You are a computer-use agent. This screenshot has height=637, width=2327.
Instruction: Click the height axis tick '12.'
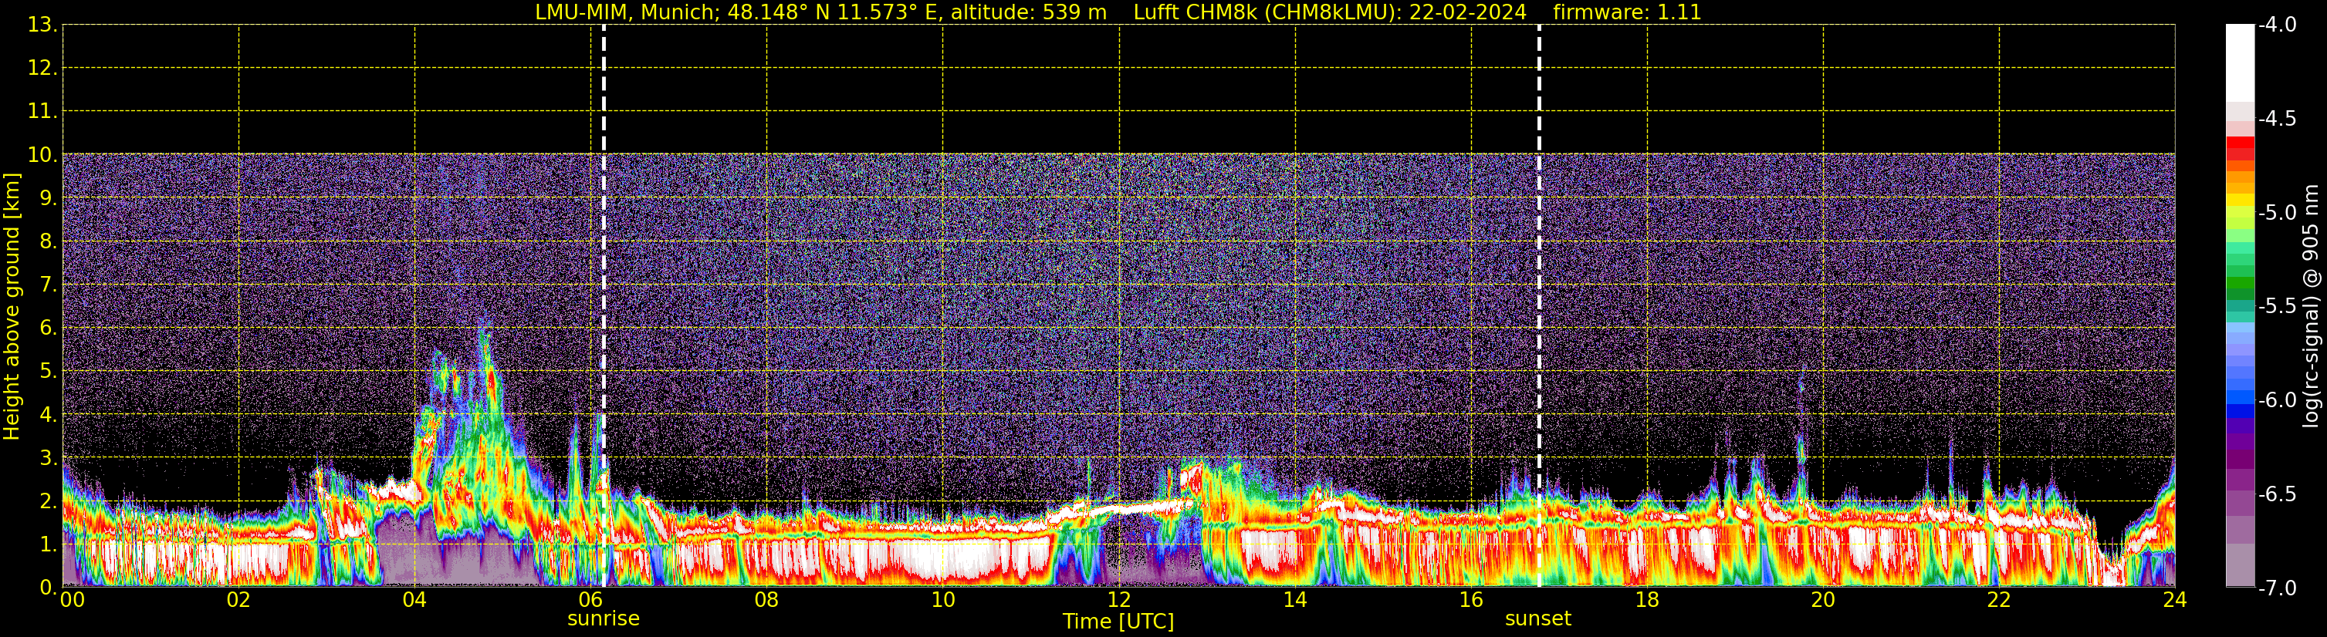(42, 69)
